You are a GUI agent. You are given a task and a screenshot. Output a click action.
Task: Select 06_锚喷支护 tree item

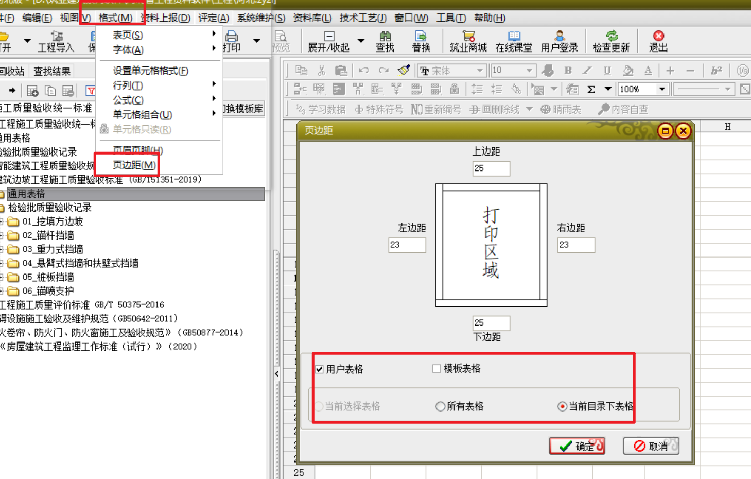[48, 291]
